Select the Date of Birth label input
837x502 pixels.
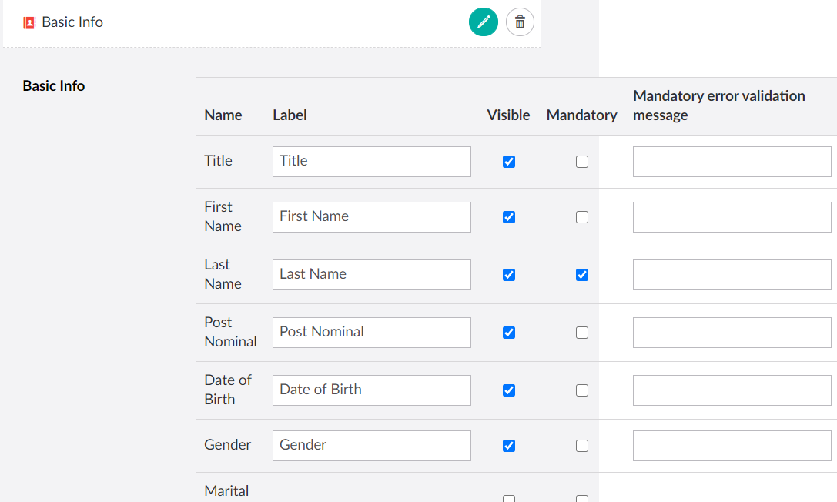(x=371, y=390)
